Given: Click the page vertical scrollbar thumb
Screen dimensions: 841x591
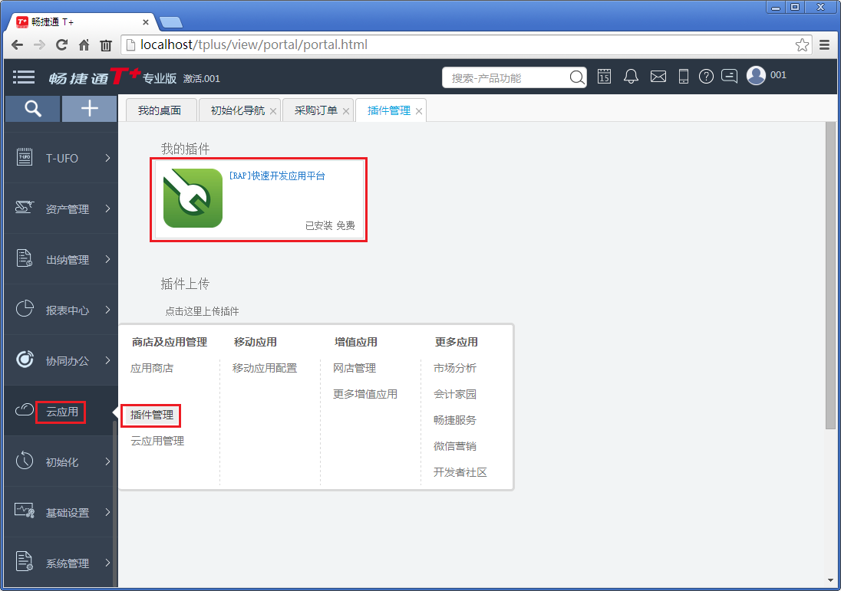Looking at the screenshot, I should point(830,275).
